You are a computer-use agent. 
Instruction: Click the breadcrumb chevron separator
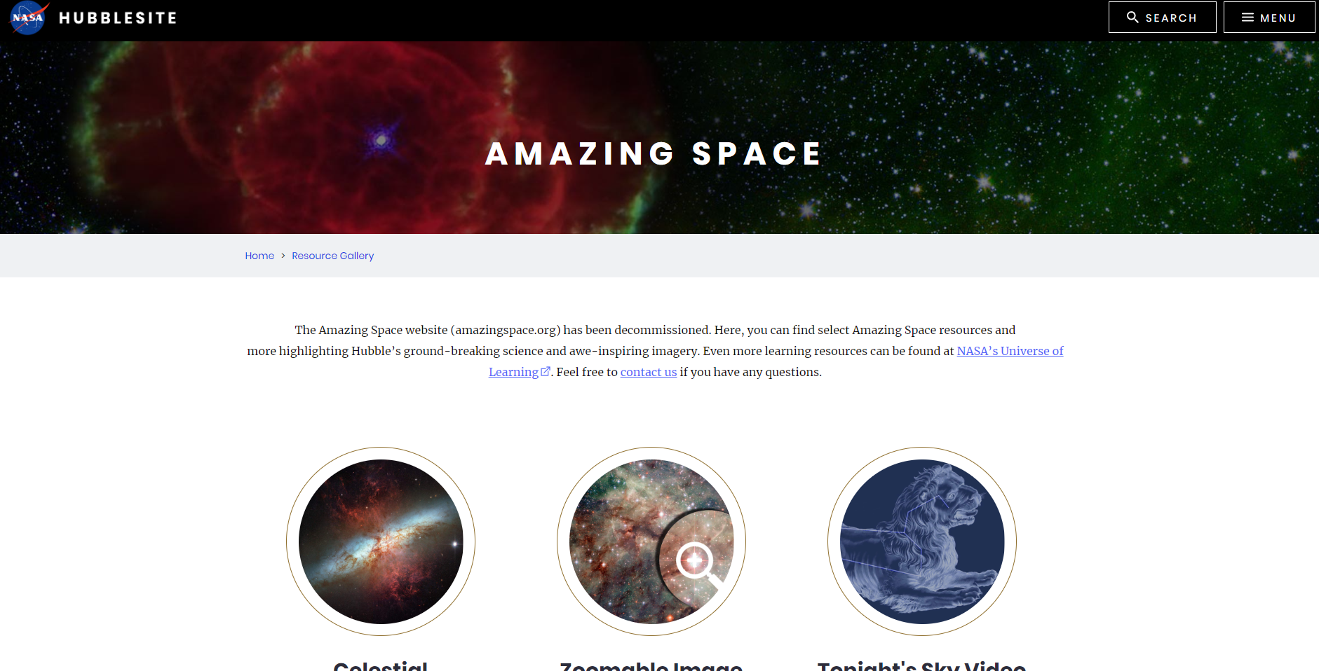[283, 256]
